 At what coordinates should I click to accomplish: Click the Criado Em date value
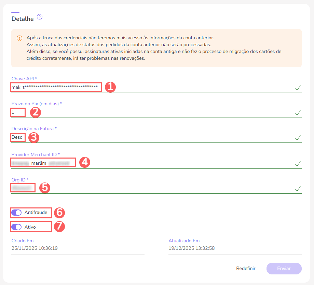pos(35,248)
